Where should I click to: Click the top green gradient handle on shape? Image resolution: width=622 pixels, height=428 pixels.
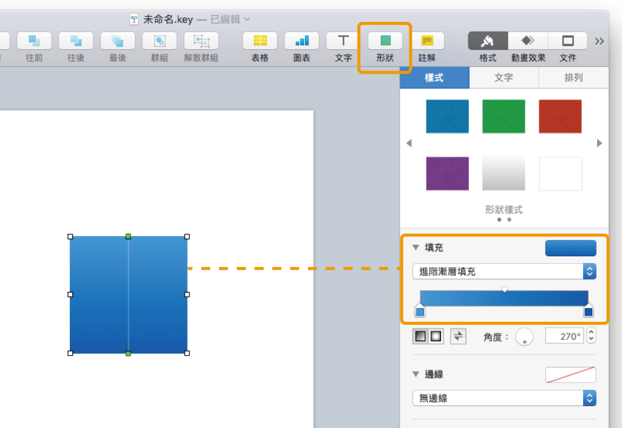(x=128, y=236)
